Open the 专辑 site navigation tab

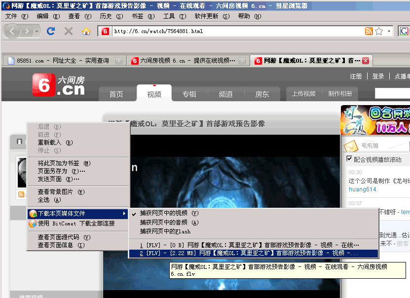coord(189,94)
